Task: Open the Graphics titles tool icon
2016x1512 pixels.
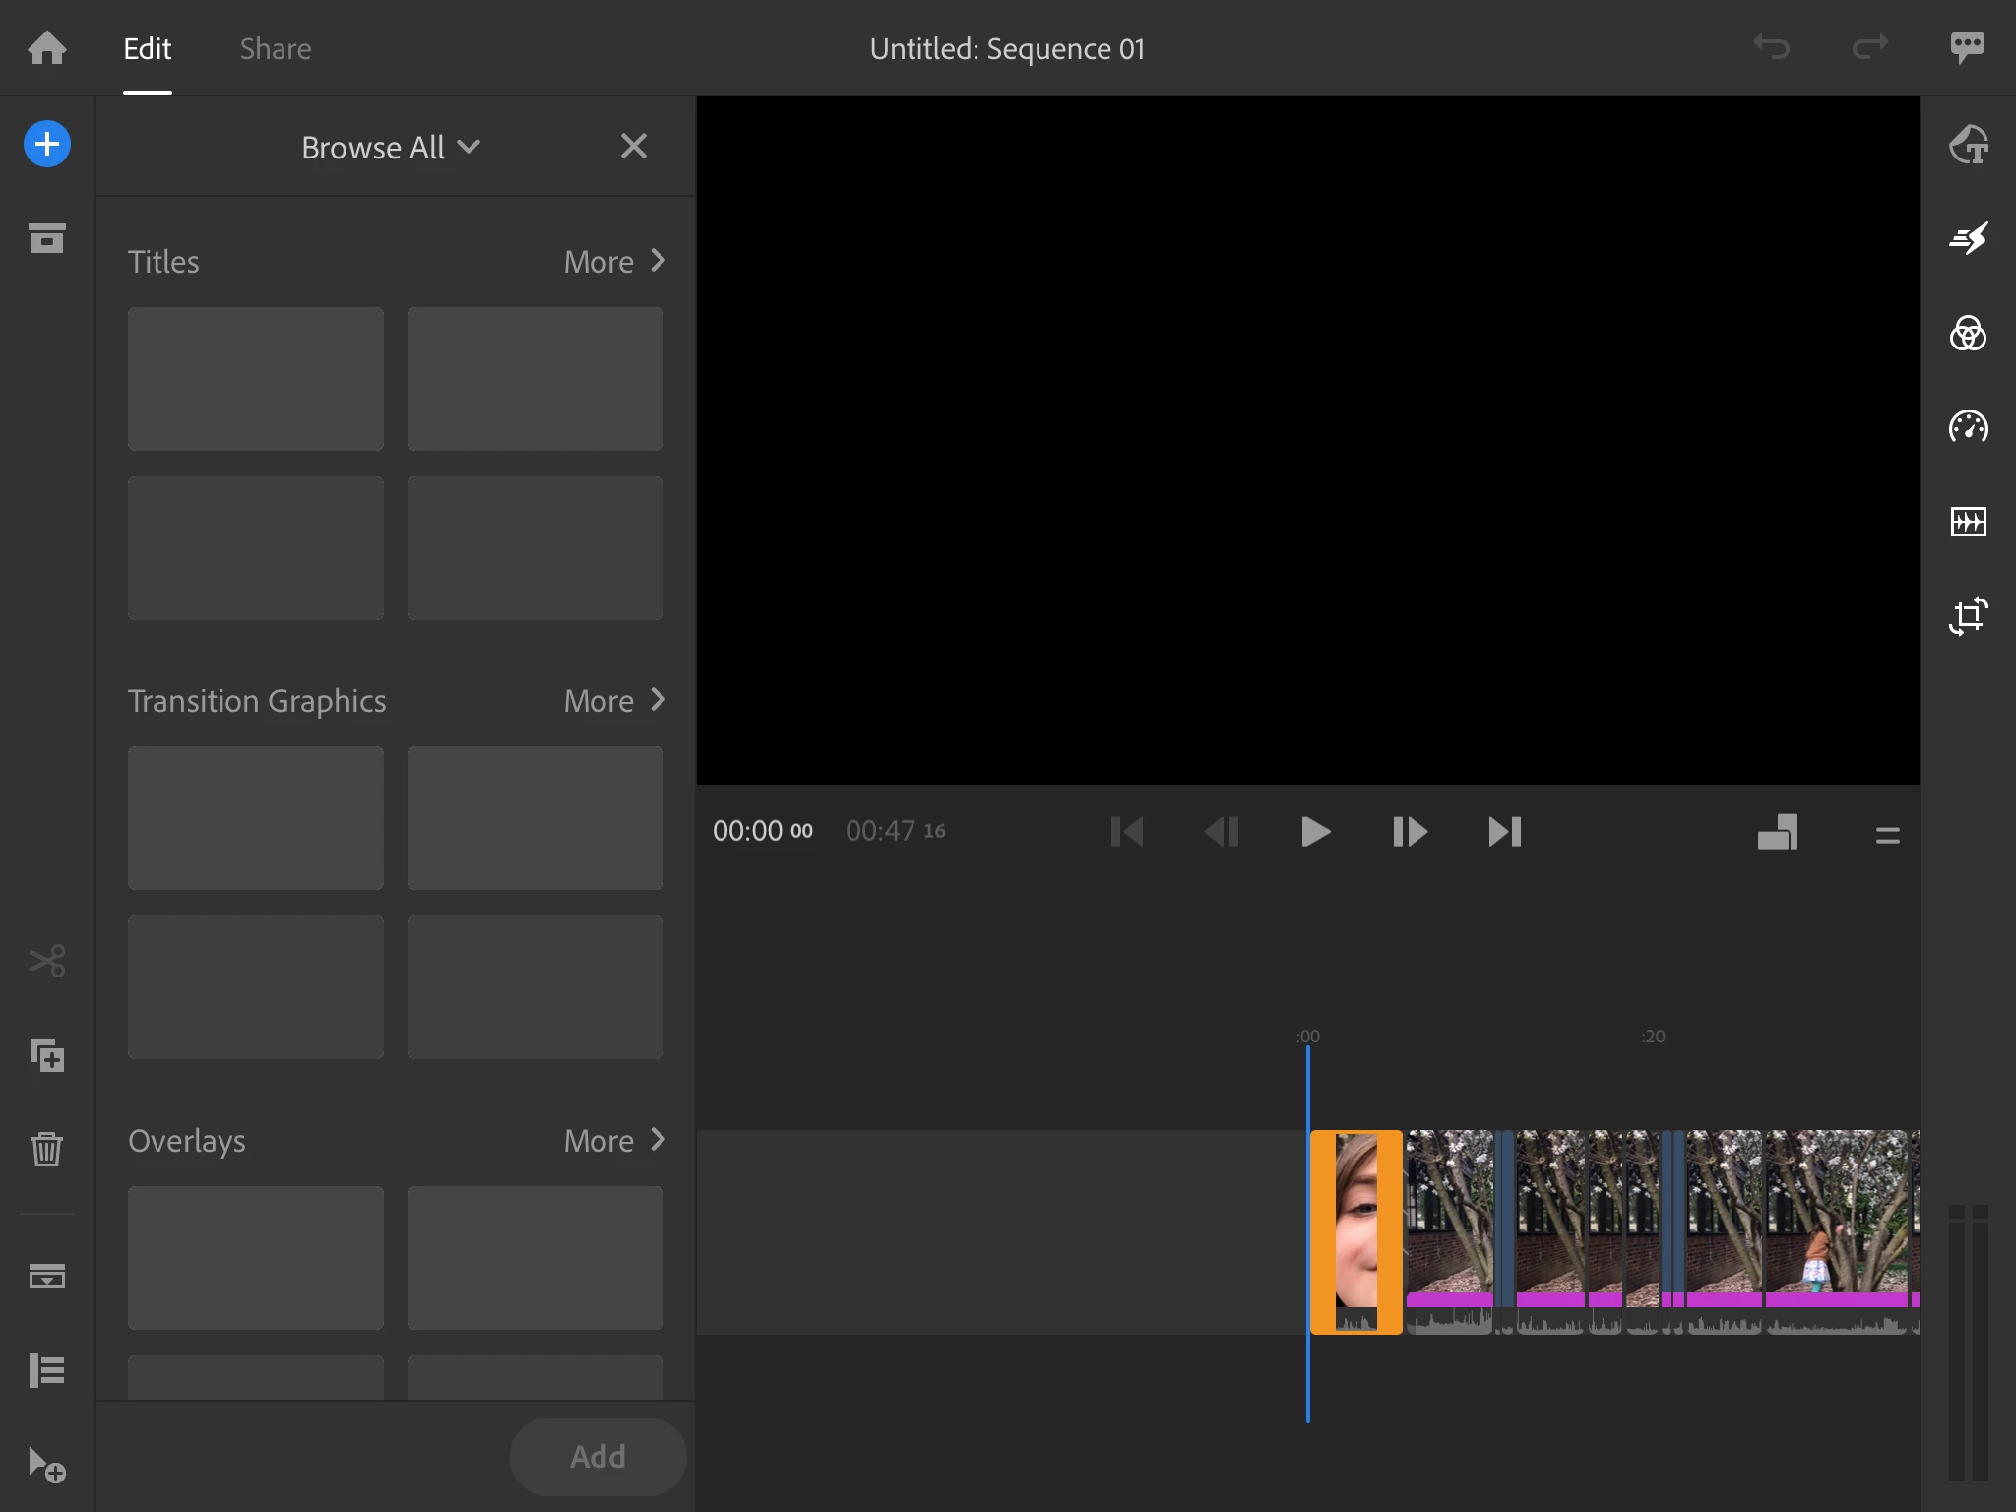Action: click(x=1968, y=145)
